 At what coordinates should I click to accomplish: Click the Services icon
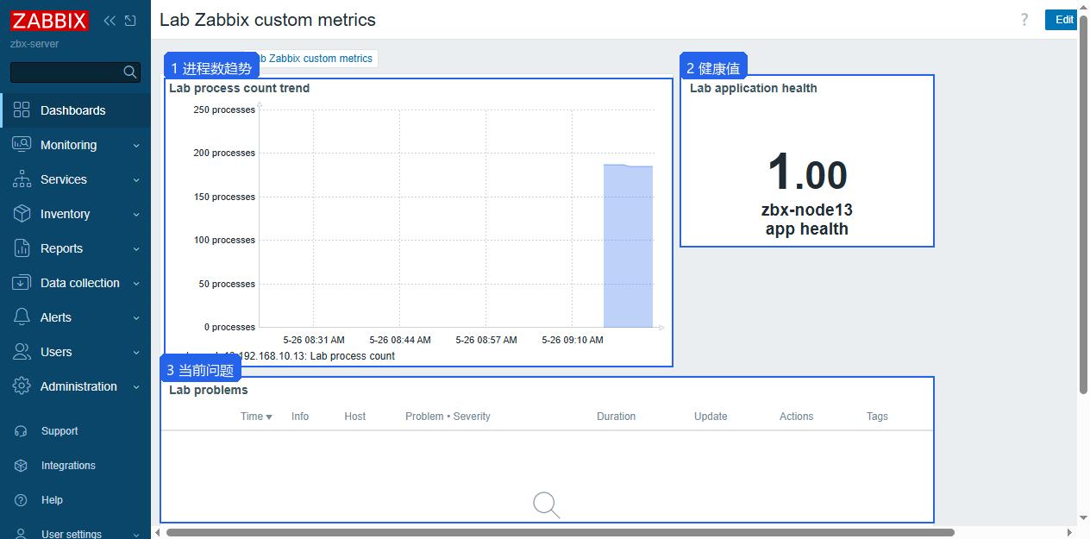click(22, 179)
